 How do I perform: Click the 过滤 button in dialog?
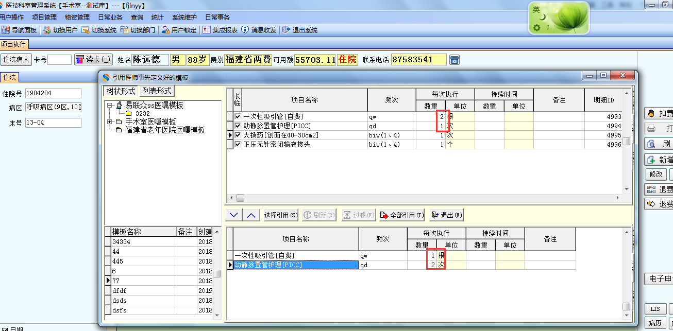359,215
